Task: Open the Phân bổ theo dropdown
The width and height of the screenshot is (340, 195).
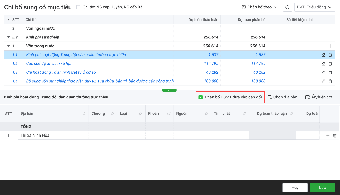Action: click(259, 7)
